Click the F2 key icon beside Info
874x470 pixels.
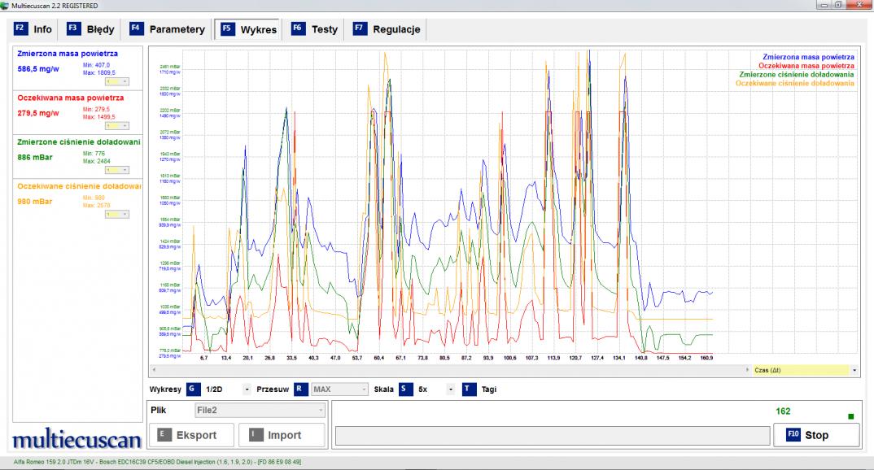coord(20,29)
